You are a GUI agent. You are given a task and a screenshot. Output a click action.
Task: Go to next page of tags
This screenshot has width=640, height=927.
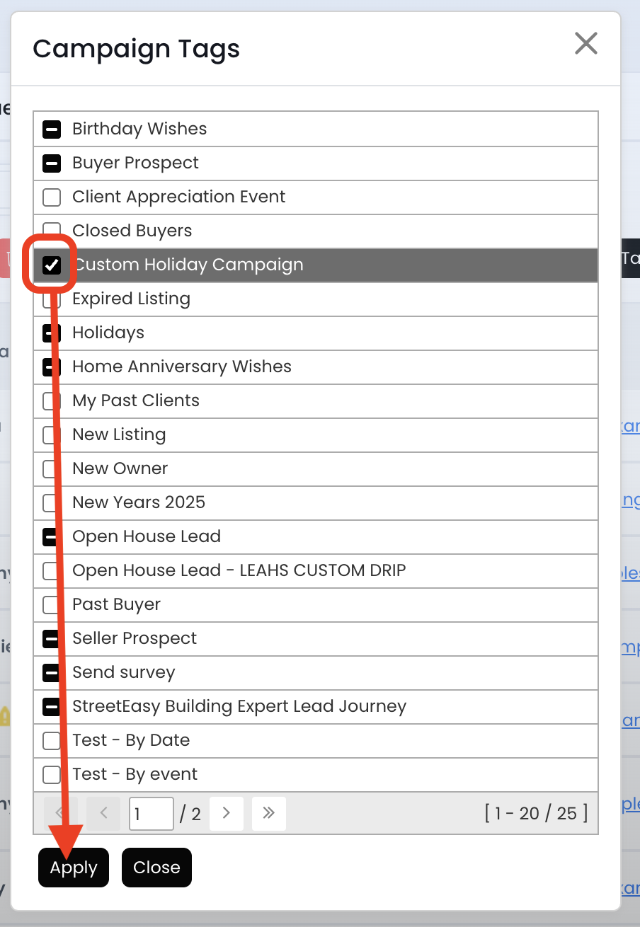pos(227,813)
